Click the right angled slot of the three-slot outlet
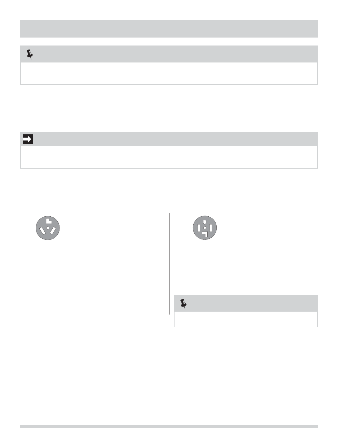Viewport: 344px width, 446px height. click(53, 230)
